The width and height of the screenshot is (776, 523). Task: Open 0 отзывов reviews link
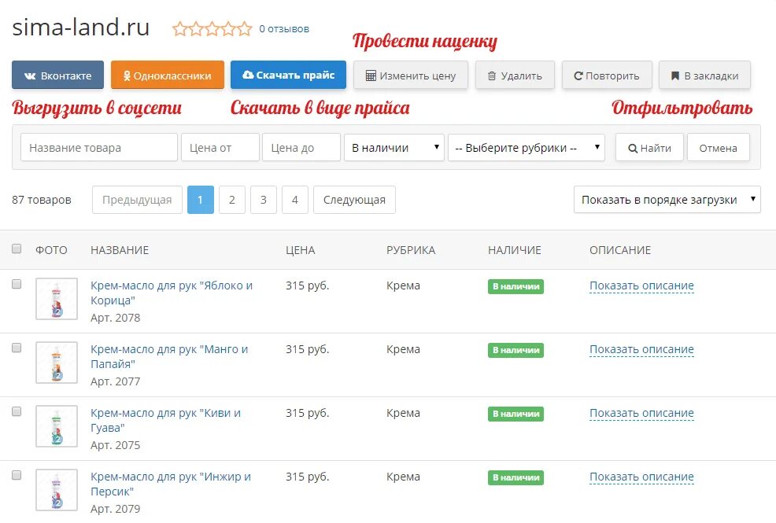[284, 29]
